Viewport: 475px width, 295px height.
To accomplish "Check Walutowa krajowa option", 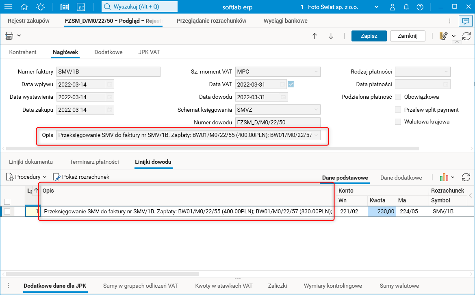I will (x=398, y=122).
